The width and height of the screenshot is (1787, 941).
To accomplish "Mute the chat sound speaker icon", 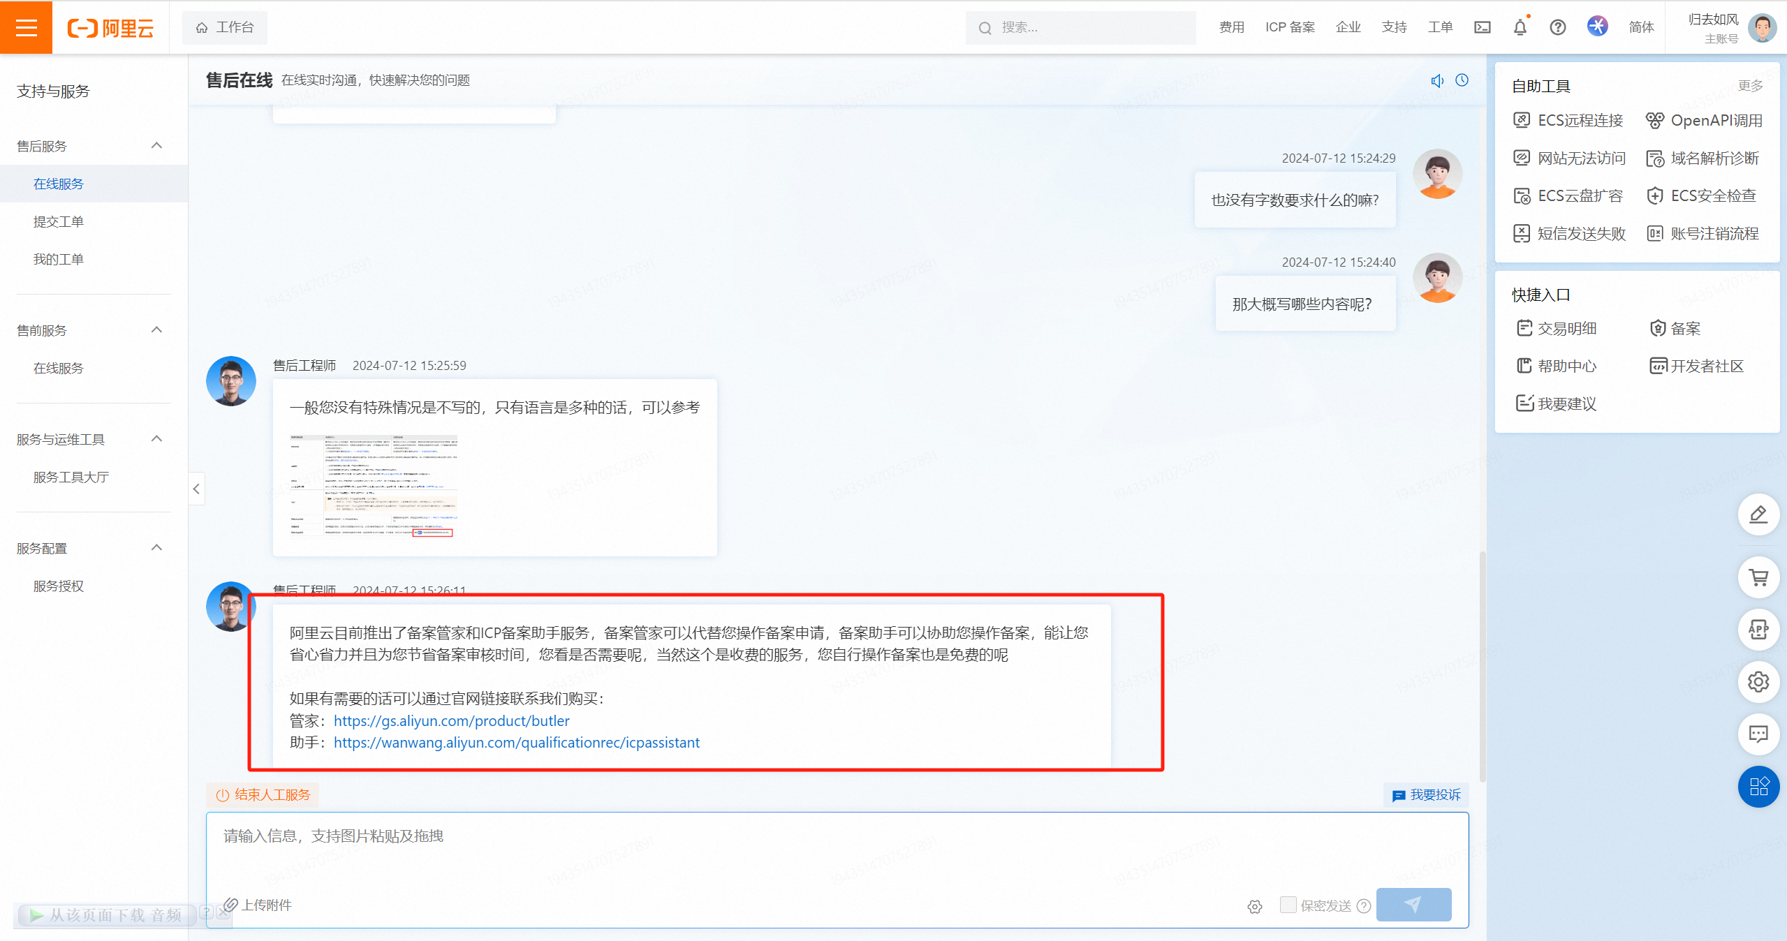I will click(x=1436, y=81).
